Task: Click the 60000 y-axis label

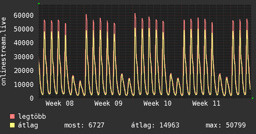Action: tap(24, 15)
